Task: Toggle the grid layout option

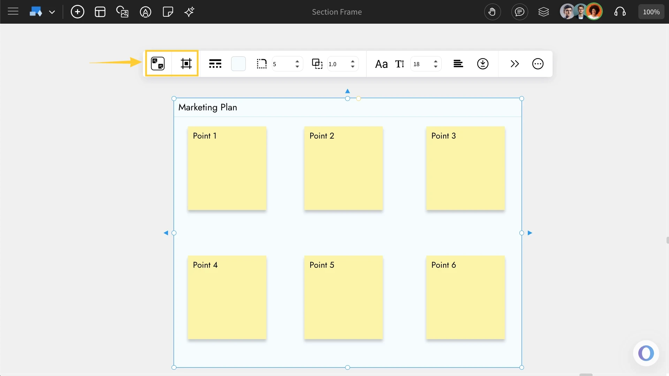Action: pyautogui.click(x=215, y=64)
